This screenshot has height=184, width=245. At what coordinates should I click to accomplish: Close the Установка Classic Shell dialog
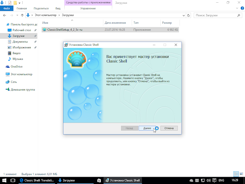pyautogui.click(x=176, y=45)
